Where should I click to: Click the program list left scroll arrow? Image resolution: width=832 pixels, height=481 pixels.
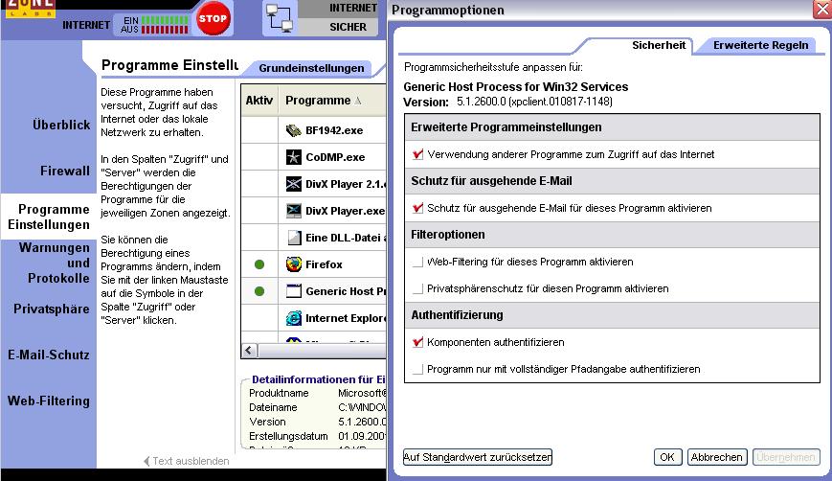[249, 351]
